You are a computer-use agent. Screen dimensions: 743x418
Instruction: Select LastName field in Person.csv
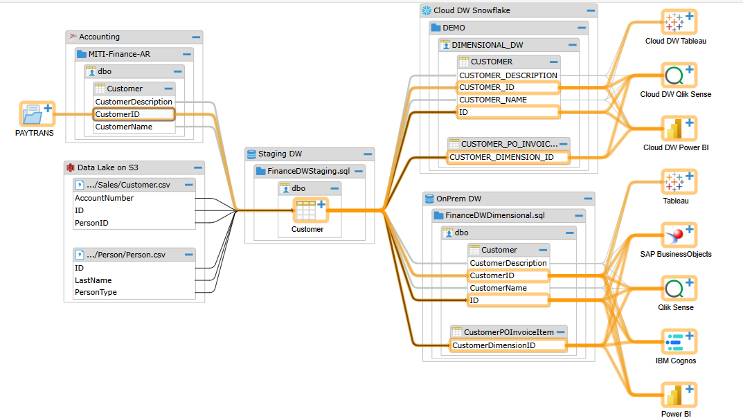[93, 280]
